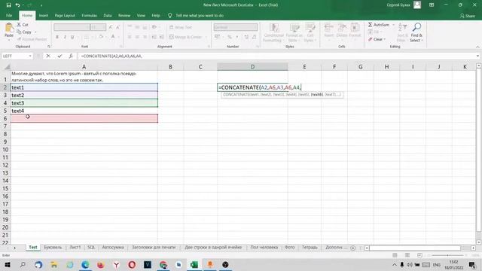Image resolution: width=482 pixels, height=271 pixels.
Task: Switch to the Review tab
Action: click(124, 15)
